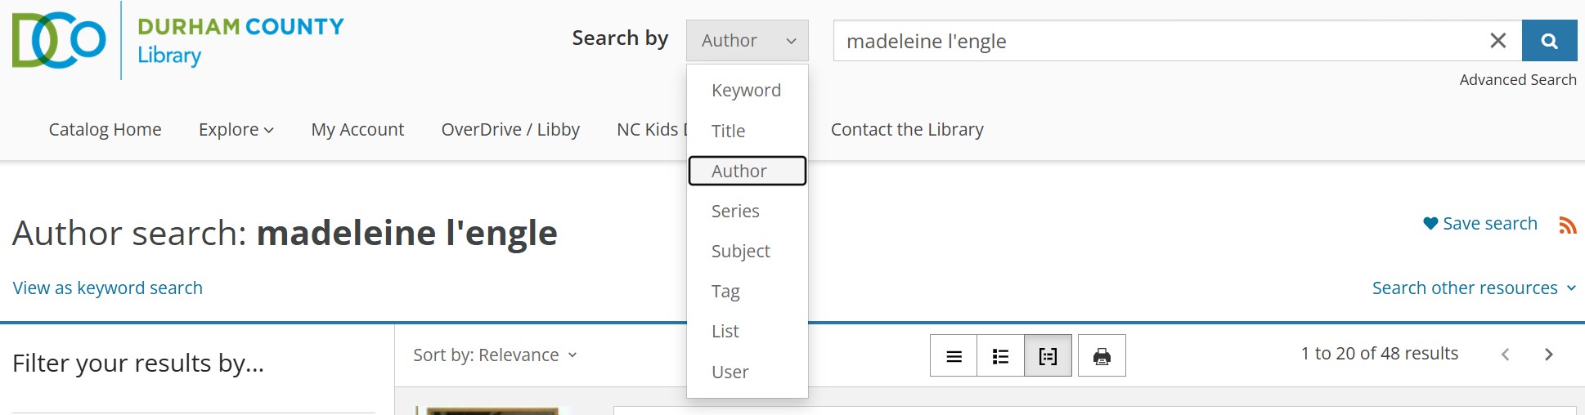Switch to bulleted medium view icon
The height and width of the screenshot is (415, 1585).
pos(1000,356)
